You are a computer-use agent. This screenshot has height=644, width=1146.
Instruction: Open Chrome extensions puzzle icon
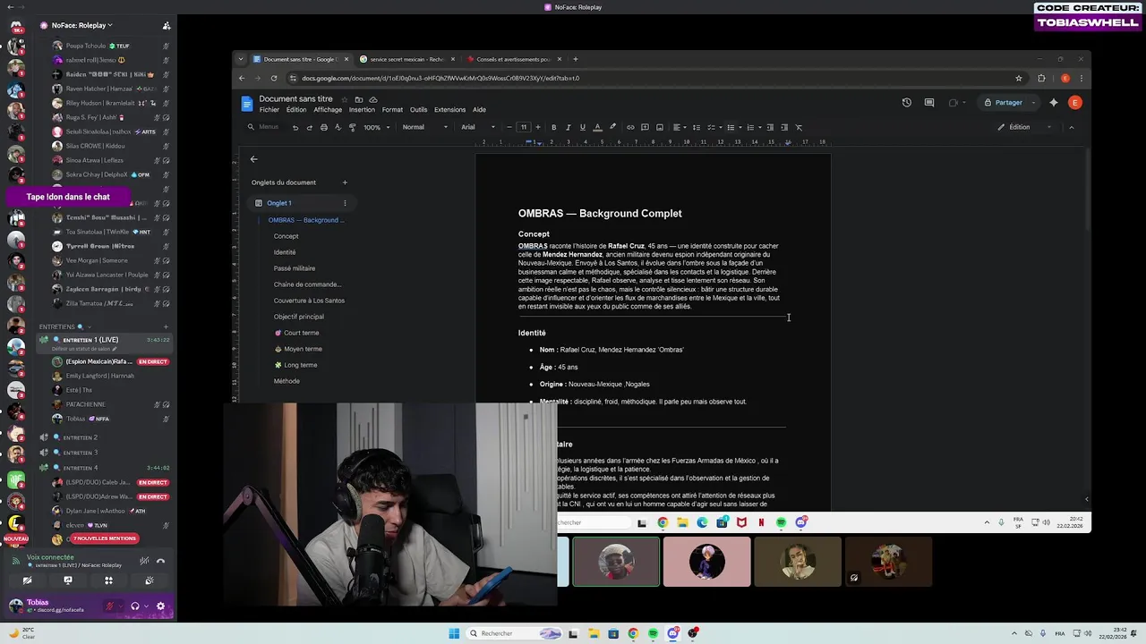coord(1041,78)
